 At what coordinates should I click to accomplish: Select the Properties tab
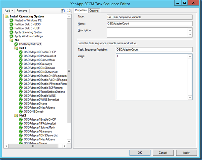coord(81,11)
